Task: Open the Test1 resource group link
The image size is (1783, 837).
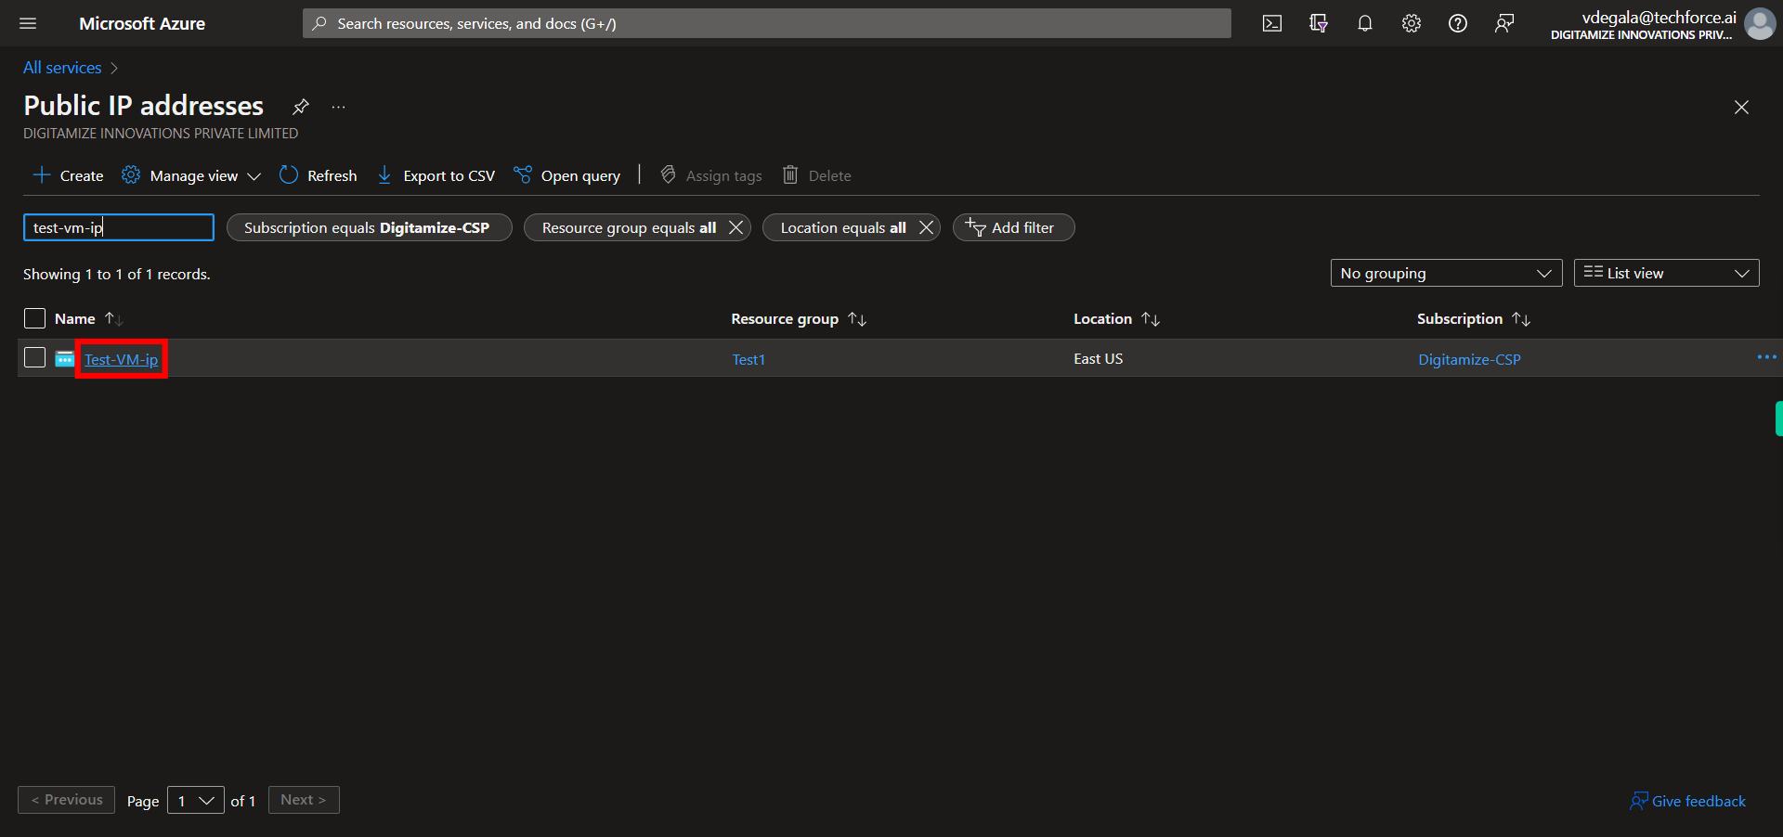Action: tap(748, 359)
